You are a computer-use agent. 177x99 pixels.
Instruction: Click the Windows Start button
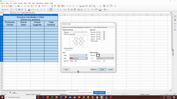(x=2, y=97)
